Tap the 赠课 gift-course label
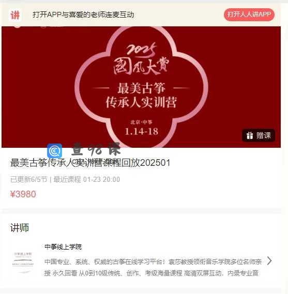 [x=264, y=135]
